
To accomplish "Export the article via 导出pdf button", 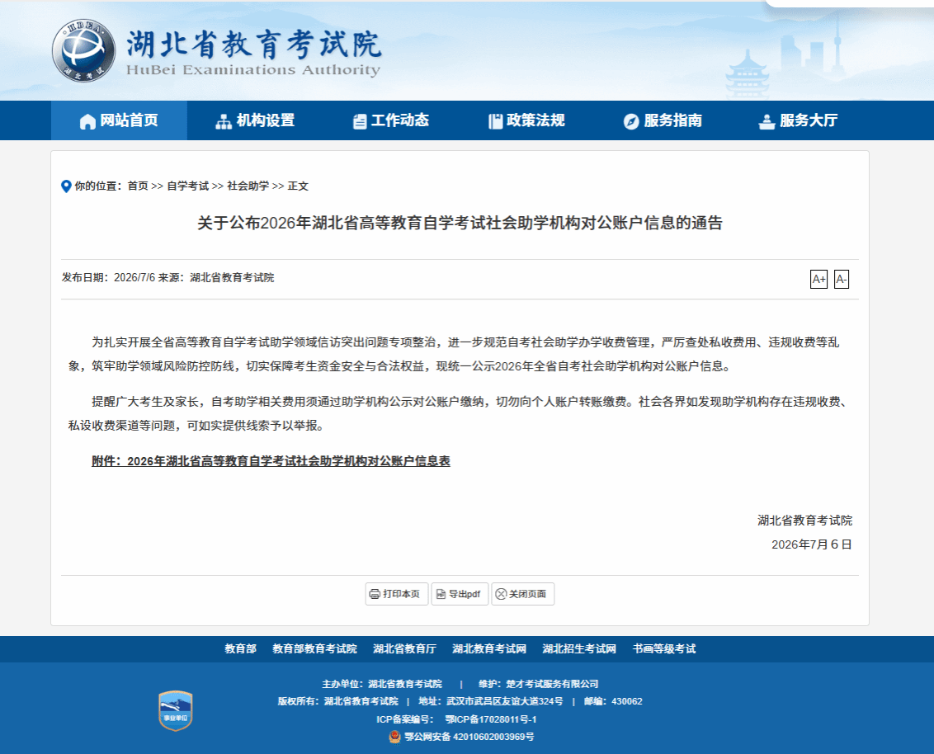I will pos(460,594).
